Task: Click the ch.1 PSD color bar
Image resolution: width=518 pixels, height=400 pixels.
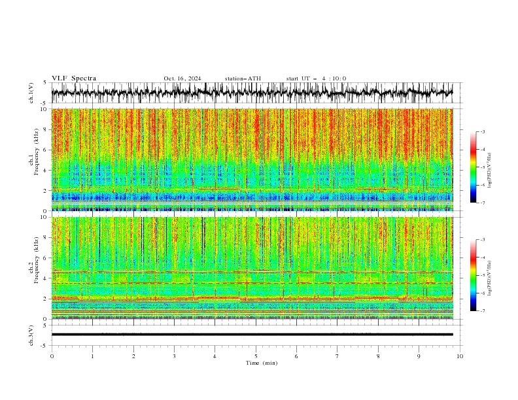Action: 473,167
